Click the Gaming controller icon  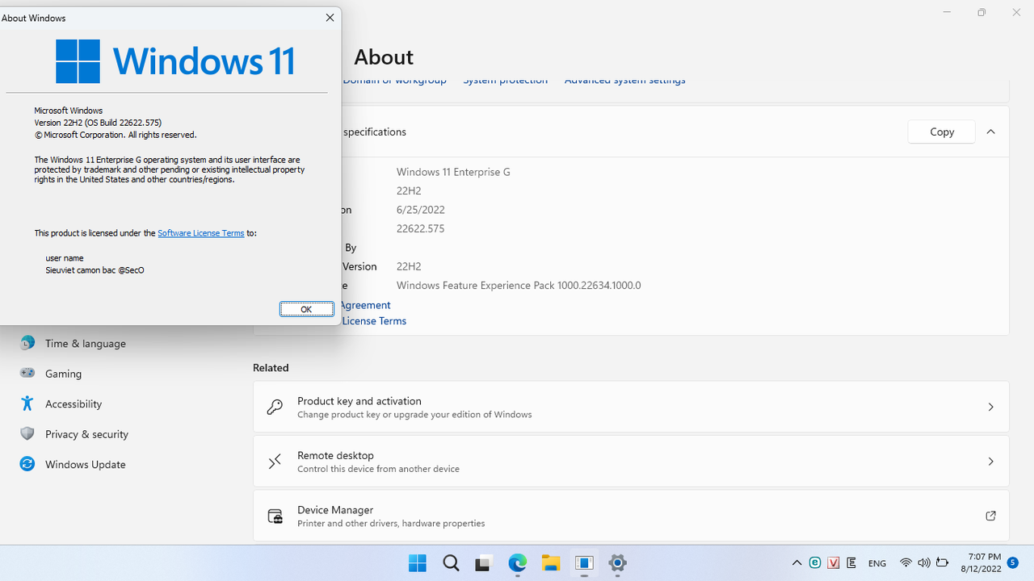point(27,373)
